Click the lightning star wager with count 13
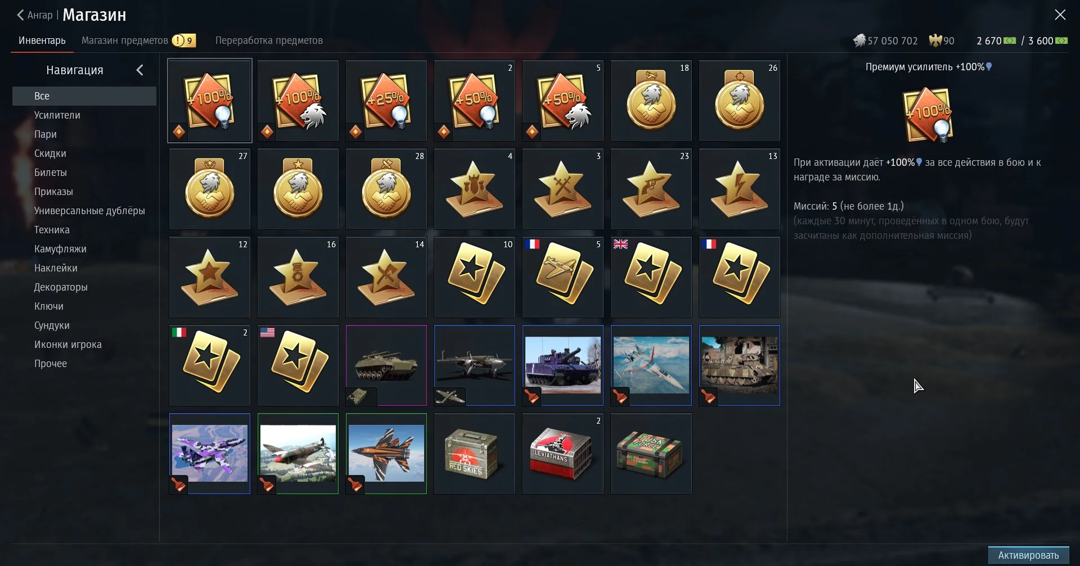 [739, 189]
